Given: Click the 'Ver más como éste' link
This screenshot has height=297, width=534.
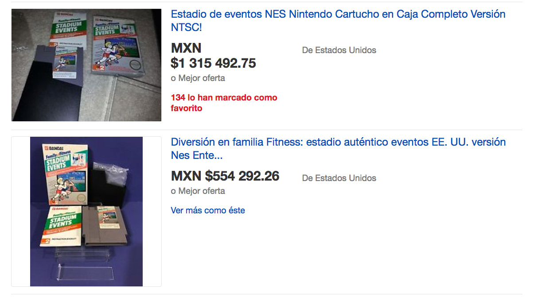Looking at the screenshot, I should pyautogui.click(x=208, y=210).
